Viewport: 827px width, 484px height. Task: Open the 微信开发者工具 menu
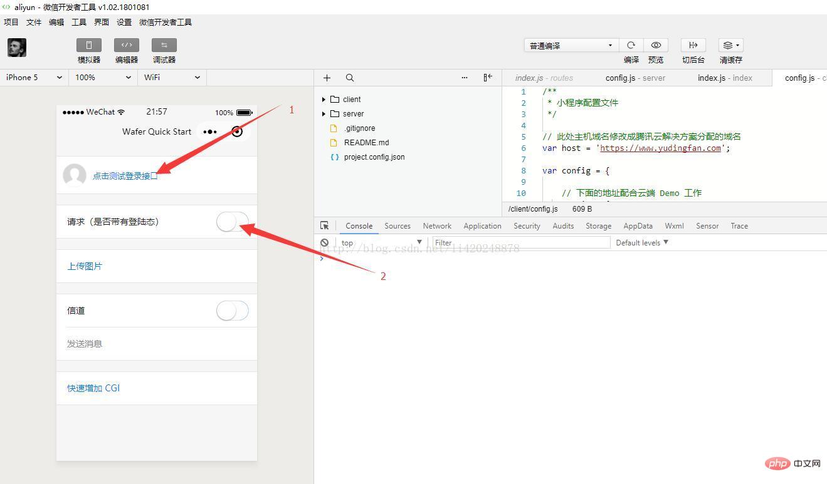point(166,23)
